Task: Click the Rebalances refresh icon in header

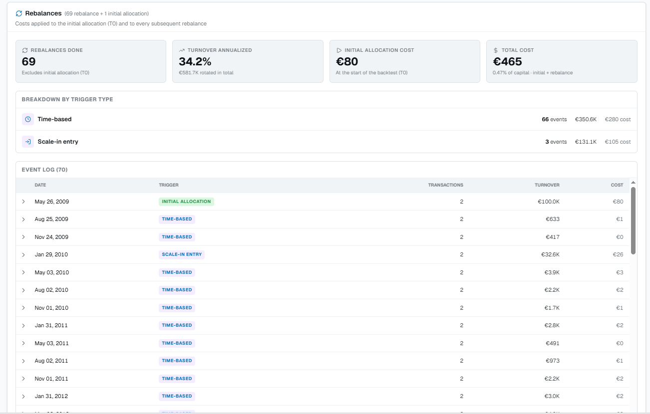Action: point(19,13)
